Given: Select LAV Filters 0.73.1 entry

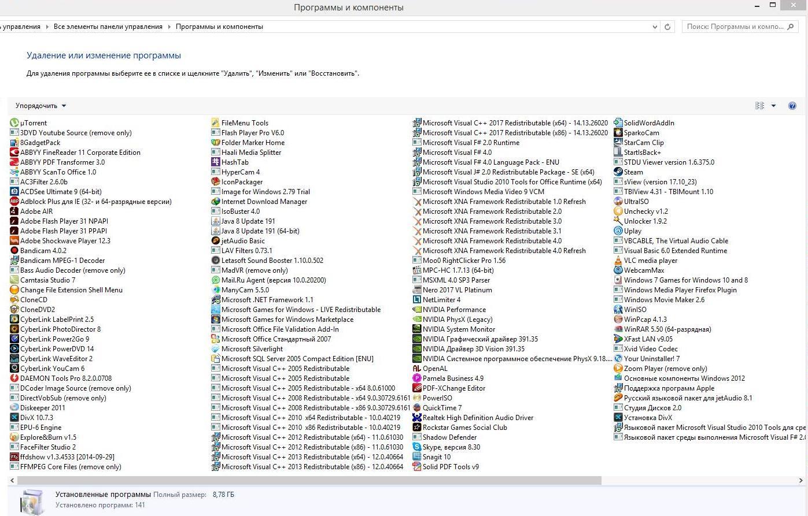Looking at the screenshot, I should point(242,250).
